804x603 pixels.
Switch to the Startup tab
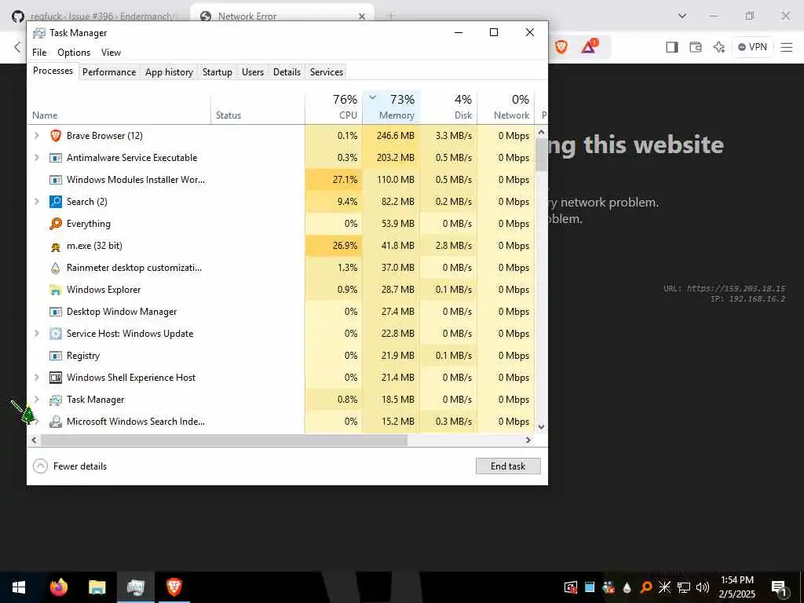[x=217, y=71]
